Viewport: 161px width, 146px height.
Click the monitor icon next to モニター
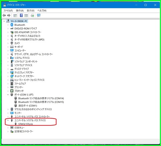(12, 113)
